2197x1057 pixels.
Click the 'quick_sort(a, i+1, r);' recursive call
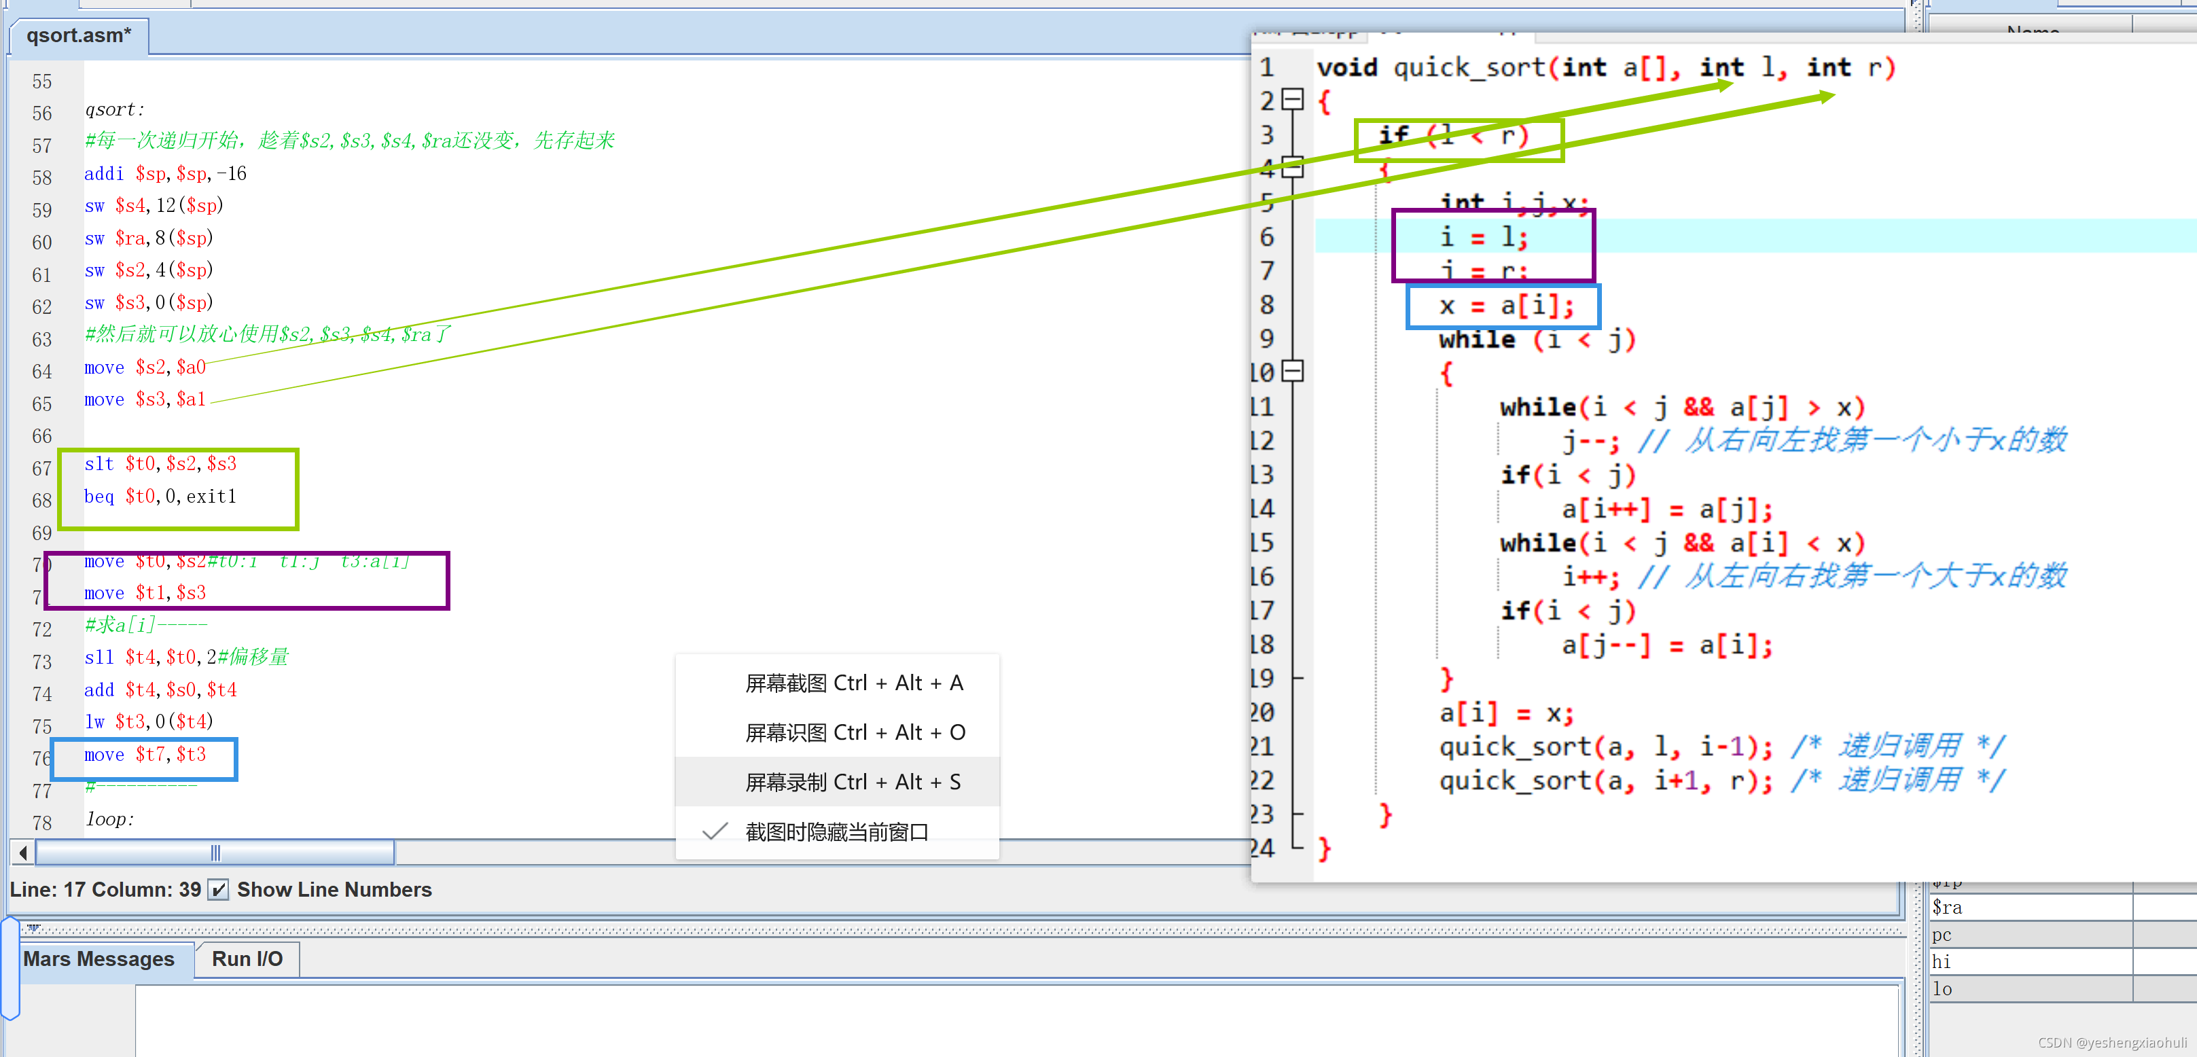[1606, 781]
